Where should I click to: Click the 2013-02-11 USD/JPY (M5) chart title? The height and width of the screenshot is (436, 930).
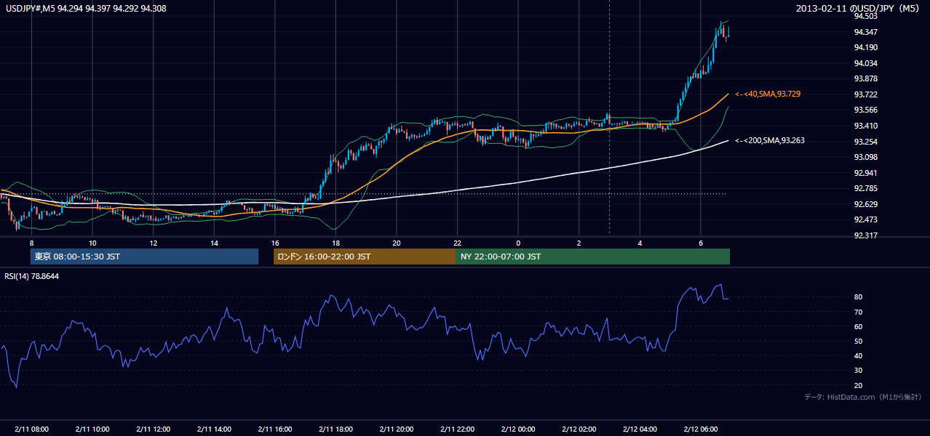click(858, 9)
